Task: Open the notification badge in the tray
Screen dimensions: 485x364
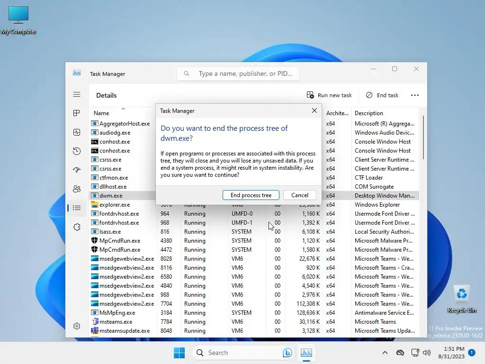Action: (472, 352)
